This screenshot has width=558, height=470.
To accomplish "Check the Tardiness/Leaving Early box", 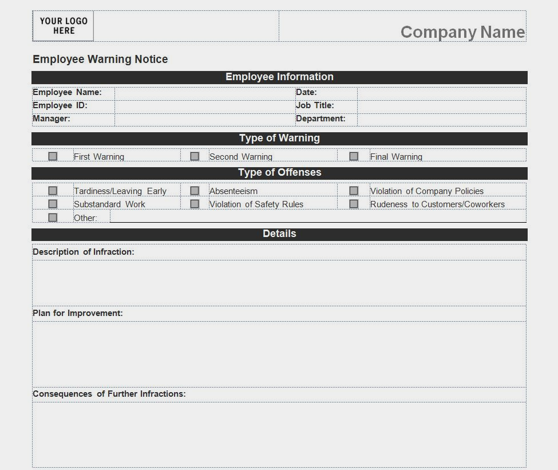I will [x=53, y=191].
